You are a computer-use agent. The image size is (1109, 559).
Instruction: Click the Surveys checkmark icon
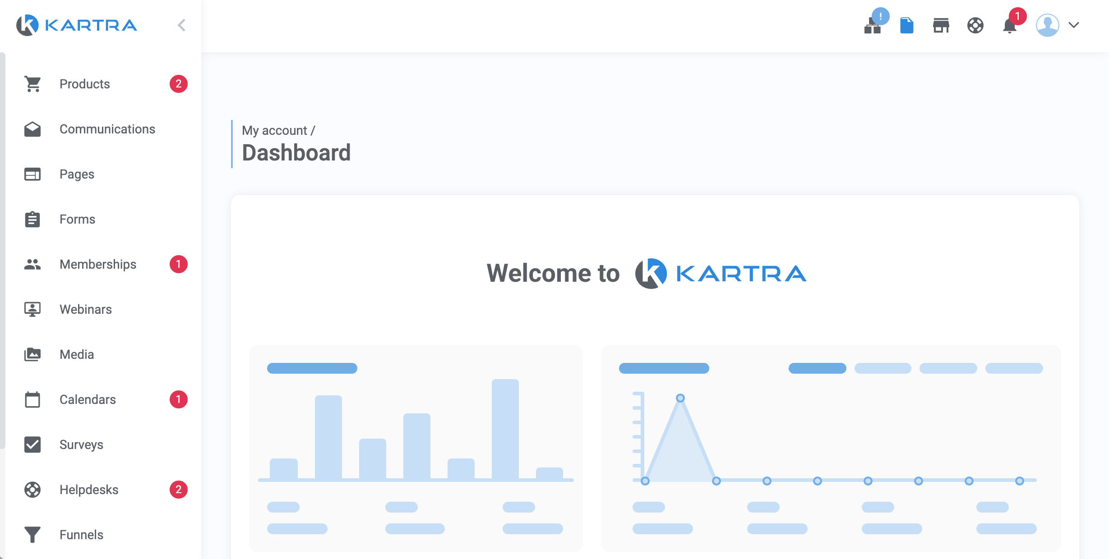tap(32, 444)
